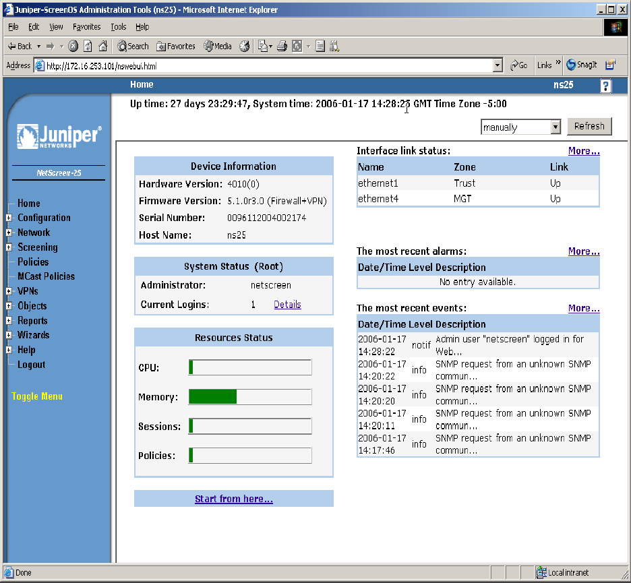Select MCast Policies in the navigation tree
Viewport: 631px width, 583px height.
[47, 276]
